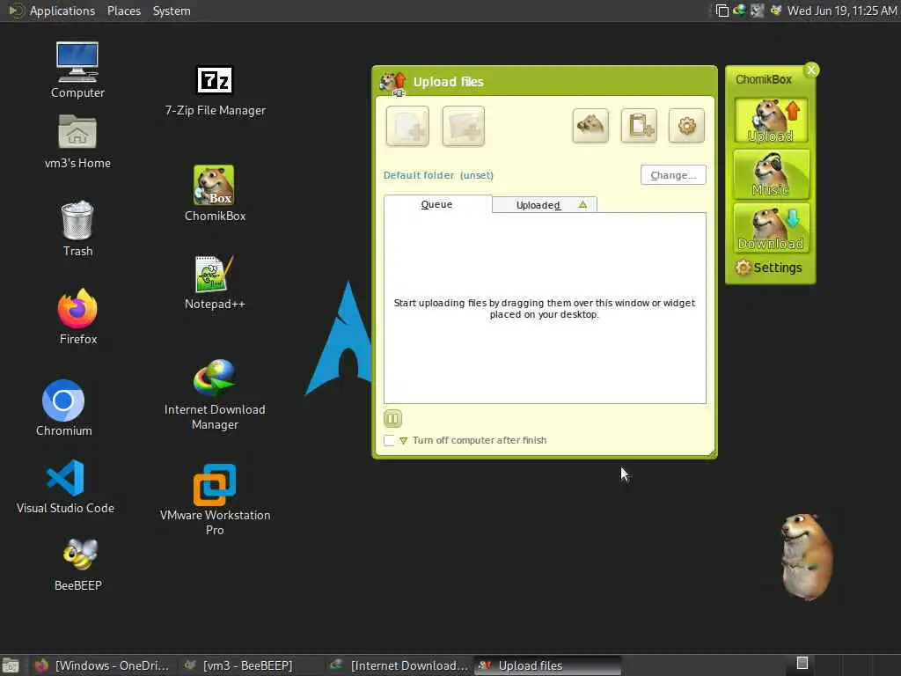The image size is (901, 676).
Task: Click the clipboard add button in Upload toolbar
Action: [639, 125]
